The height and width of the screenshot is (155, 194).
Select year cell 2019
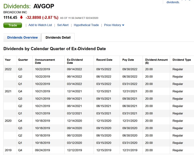click(8, 150)
